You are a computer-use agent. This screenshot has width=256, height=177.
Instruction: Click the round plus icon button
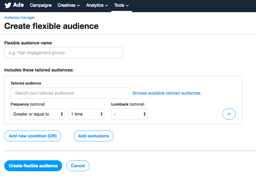coord(229,114)
